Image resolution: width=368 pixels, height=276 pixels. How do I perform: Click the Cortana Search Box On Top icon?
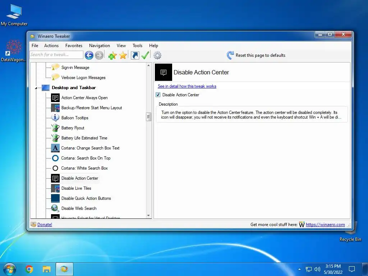(55, 158)
